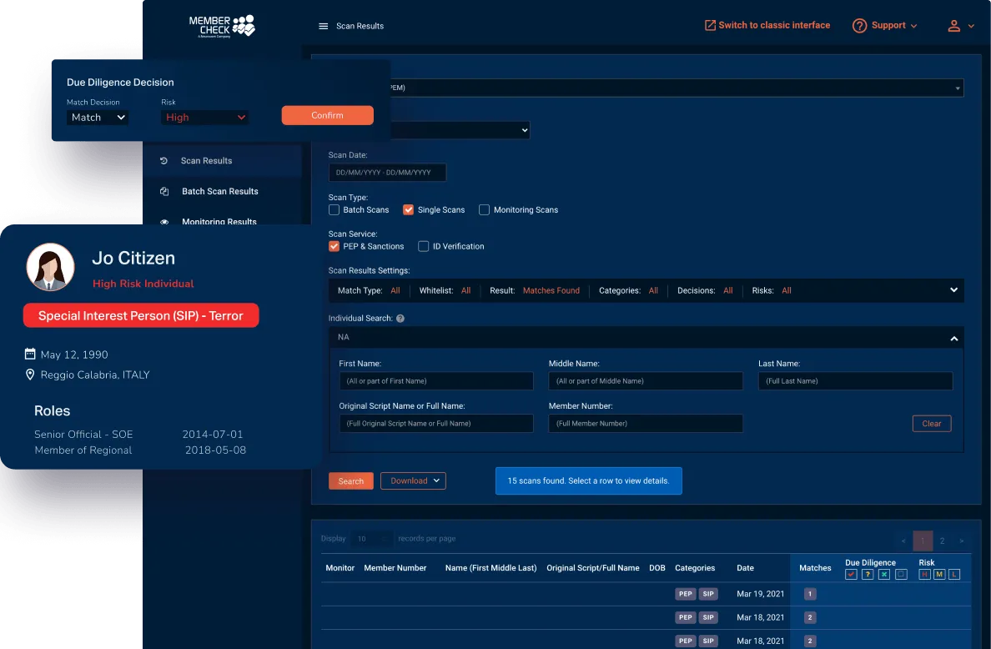991x649 pixels.
Task: Open the user account icon at top right
Action: 956,26
